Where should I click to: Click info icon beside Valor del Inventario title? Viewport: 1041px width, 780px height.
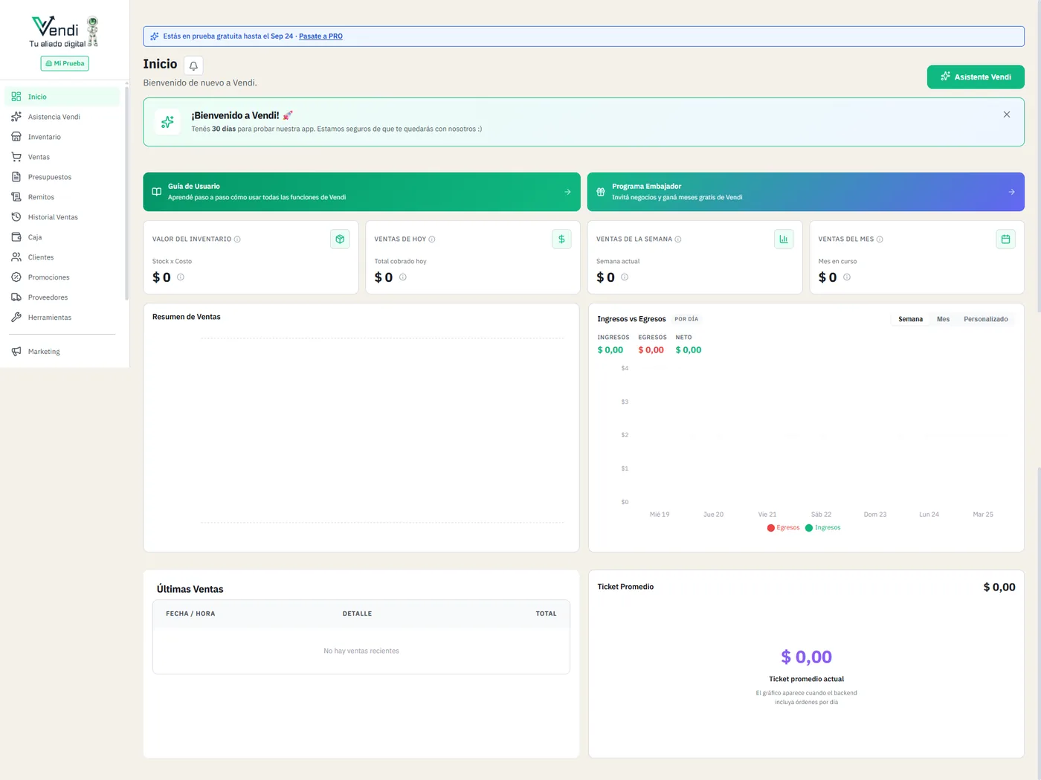(x=237, y=239)
